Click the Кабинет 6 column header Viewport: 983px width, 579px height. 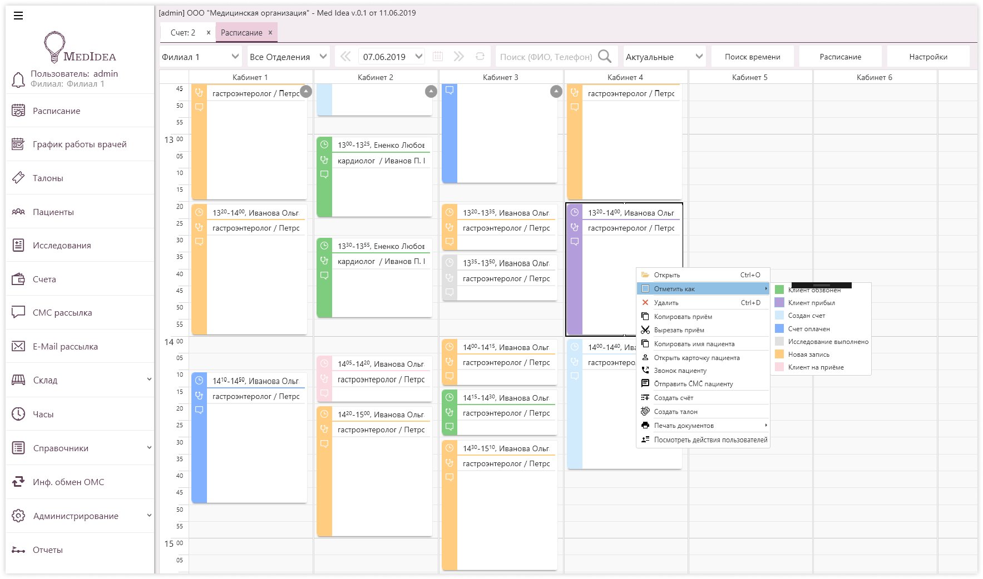(x=875, y=77)
